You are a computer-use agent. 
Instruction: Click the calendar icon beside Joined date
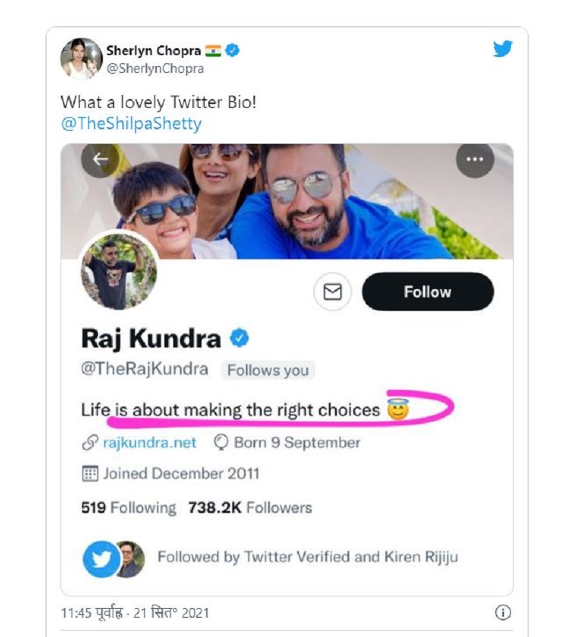tap(89, 474)
